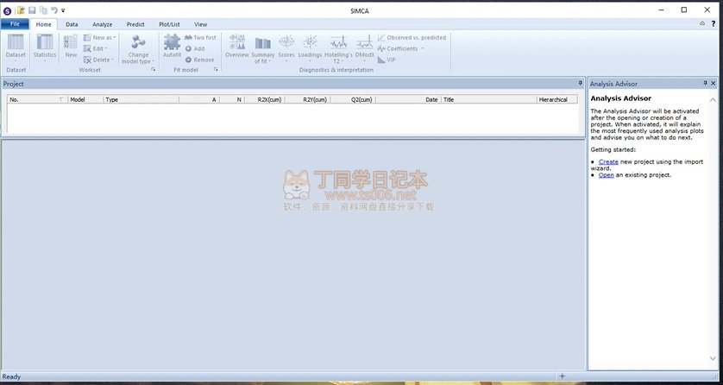This screenshot has width=723, height=385.
Task: Open the New as dropdown
Action: (99, 37)
